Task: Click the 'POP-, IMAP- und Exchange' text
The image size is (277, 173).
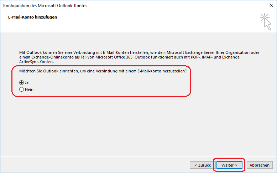Action: tap(215, 57)
